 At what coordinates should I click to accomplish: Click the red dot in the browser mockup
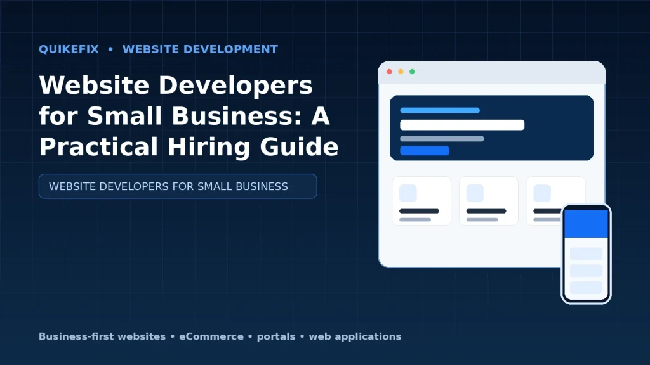pyautogui.click(x=389, y=72)
